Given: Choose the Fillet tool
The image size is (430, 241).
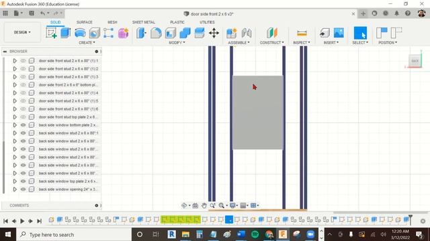Looking at the screenshot, I should coord(156,33).
